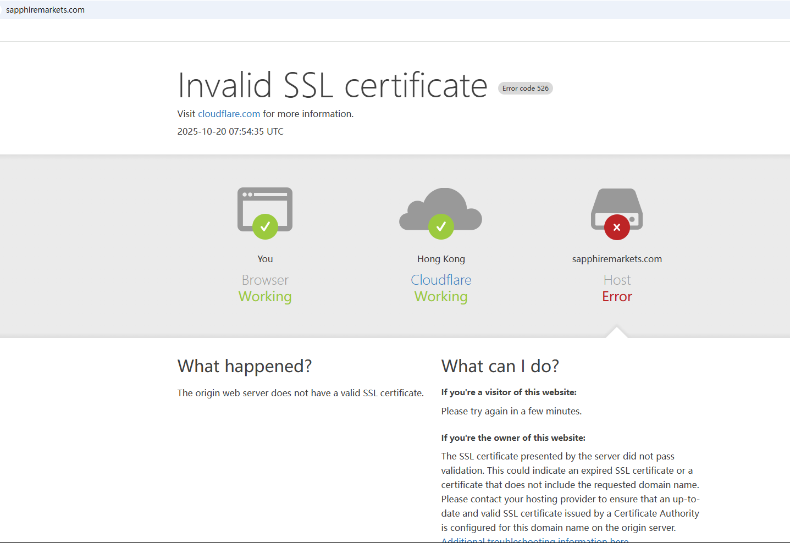
Task: Click the Working status under Browser
Action: pos(265,297)
